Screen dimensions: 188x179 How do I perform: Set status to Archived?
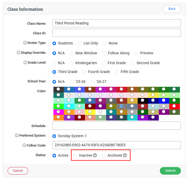click(104, 155)
